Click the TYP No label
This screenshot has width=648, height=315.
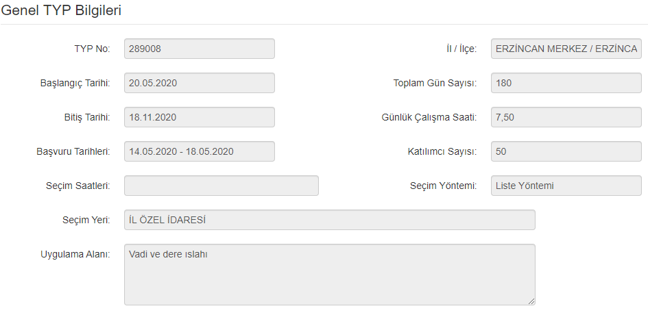tap(93, 49)
